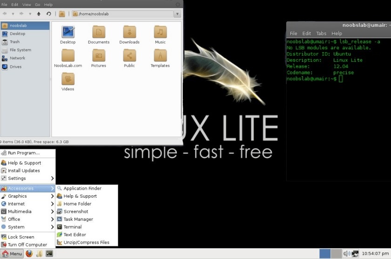Expand the Graphics submenu
The image size is (391, 259).
point(27,196)
